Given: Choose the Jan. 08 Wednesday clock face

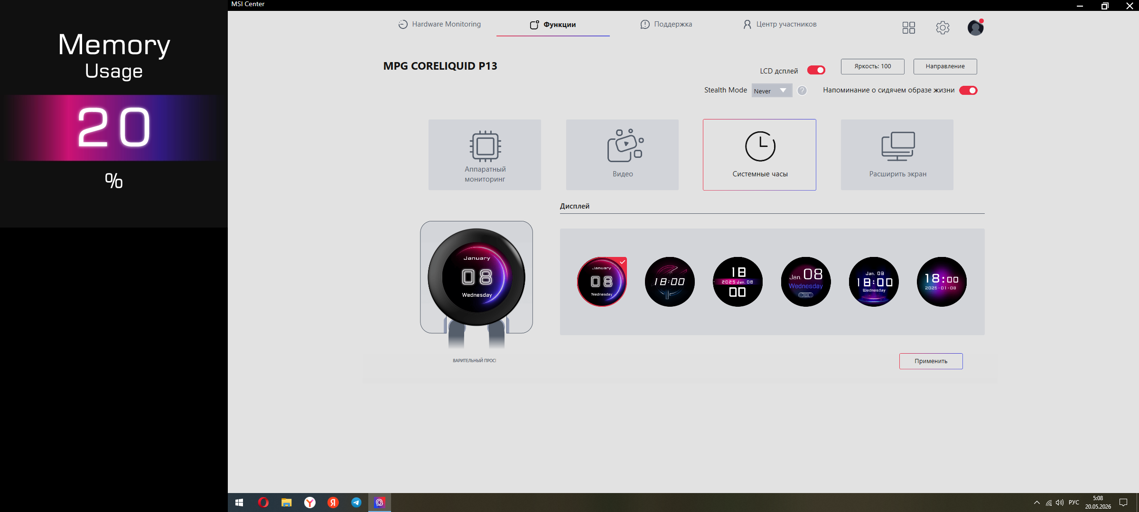Looking at the screenshot, I should [x=806, y=282].
